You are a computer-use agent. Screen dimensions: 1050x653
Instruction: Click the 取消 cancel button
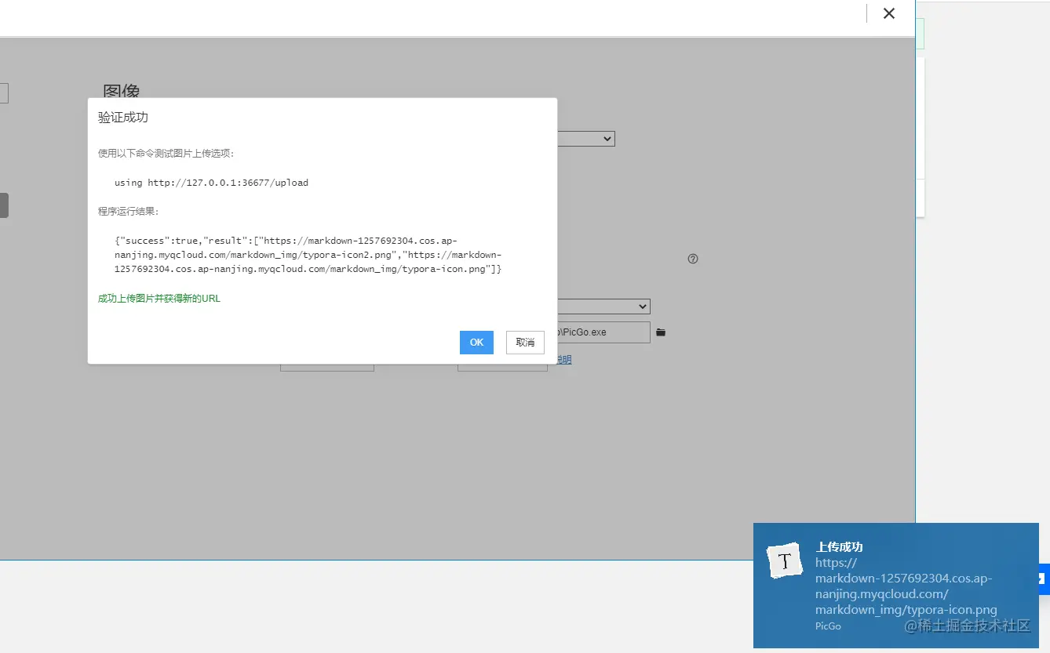click(x=525, y=343)
